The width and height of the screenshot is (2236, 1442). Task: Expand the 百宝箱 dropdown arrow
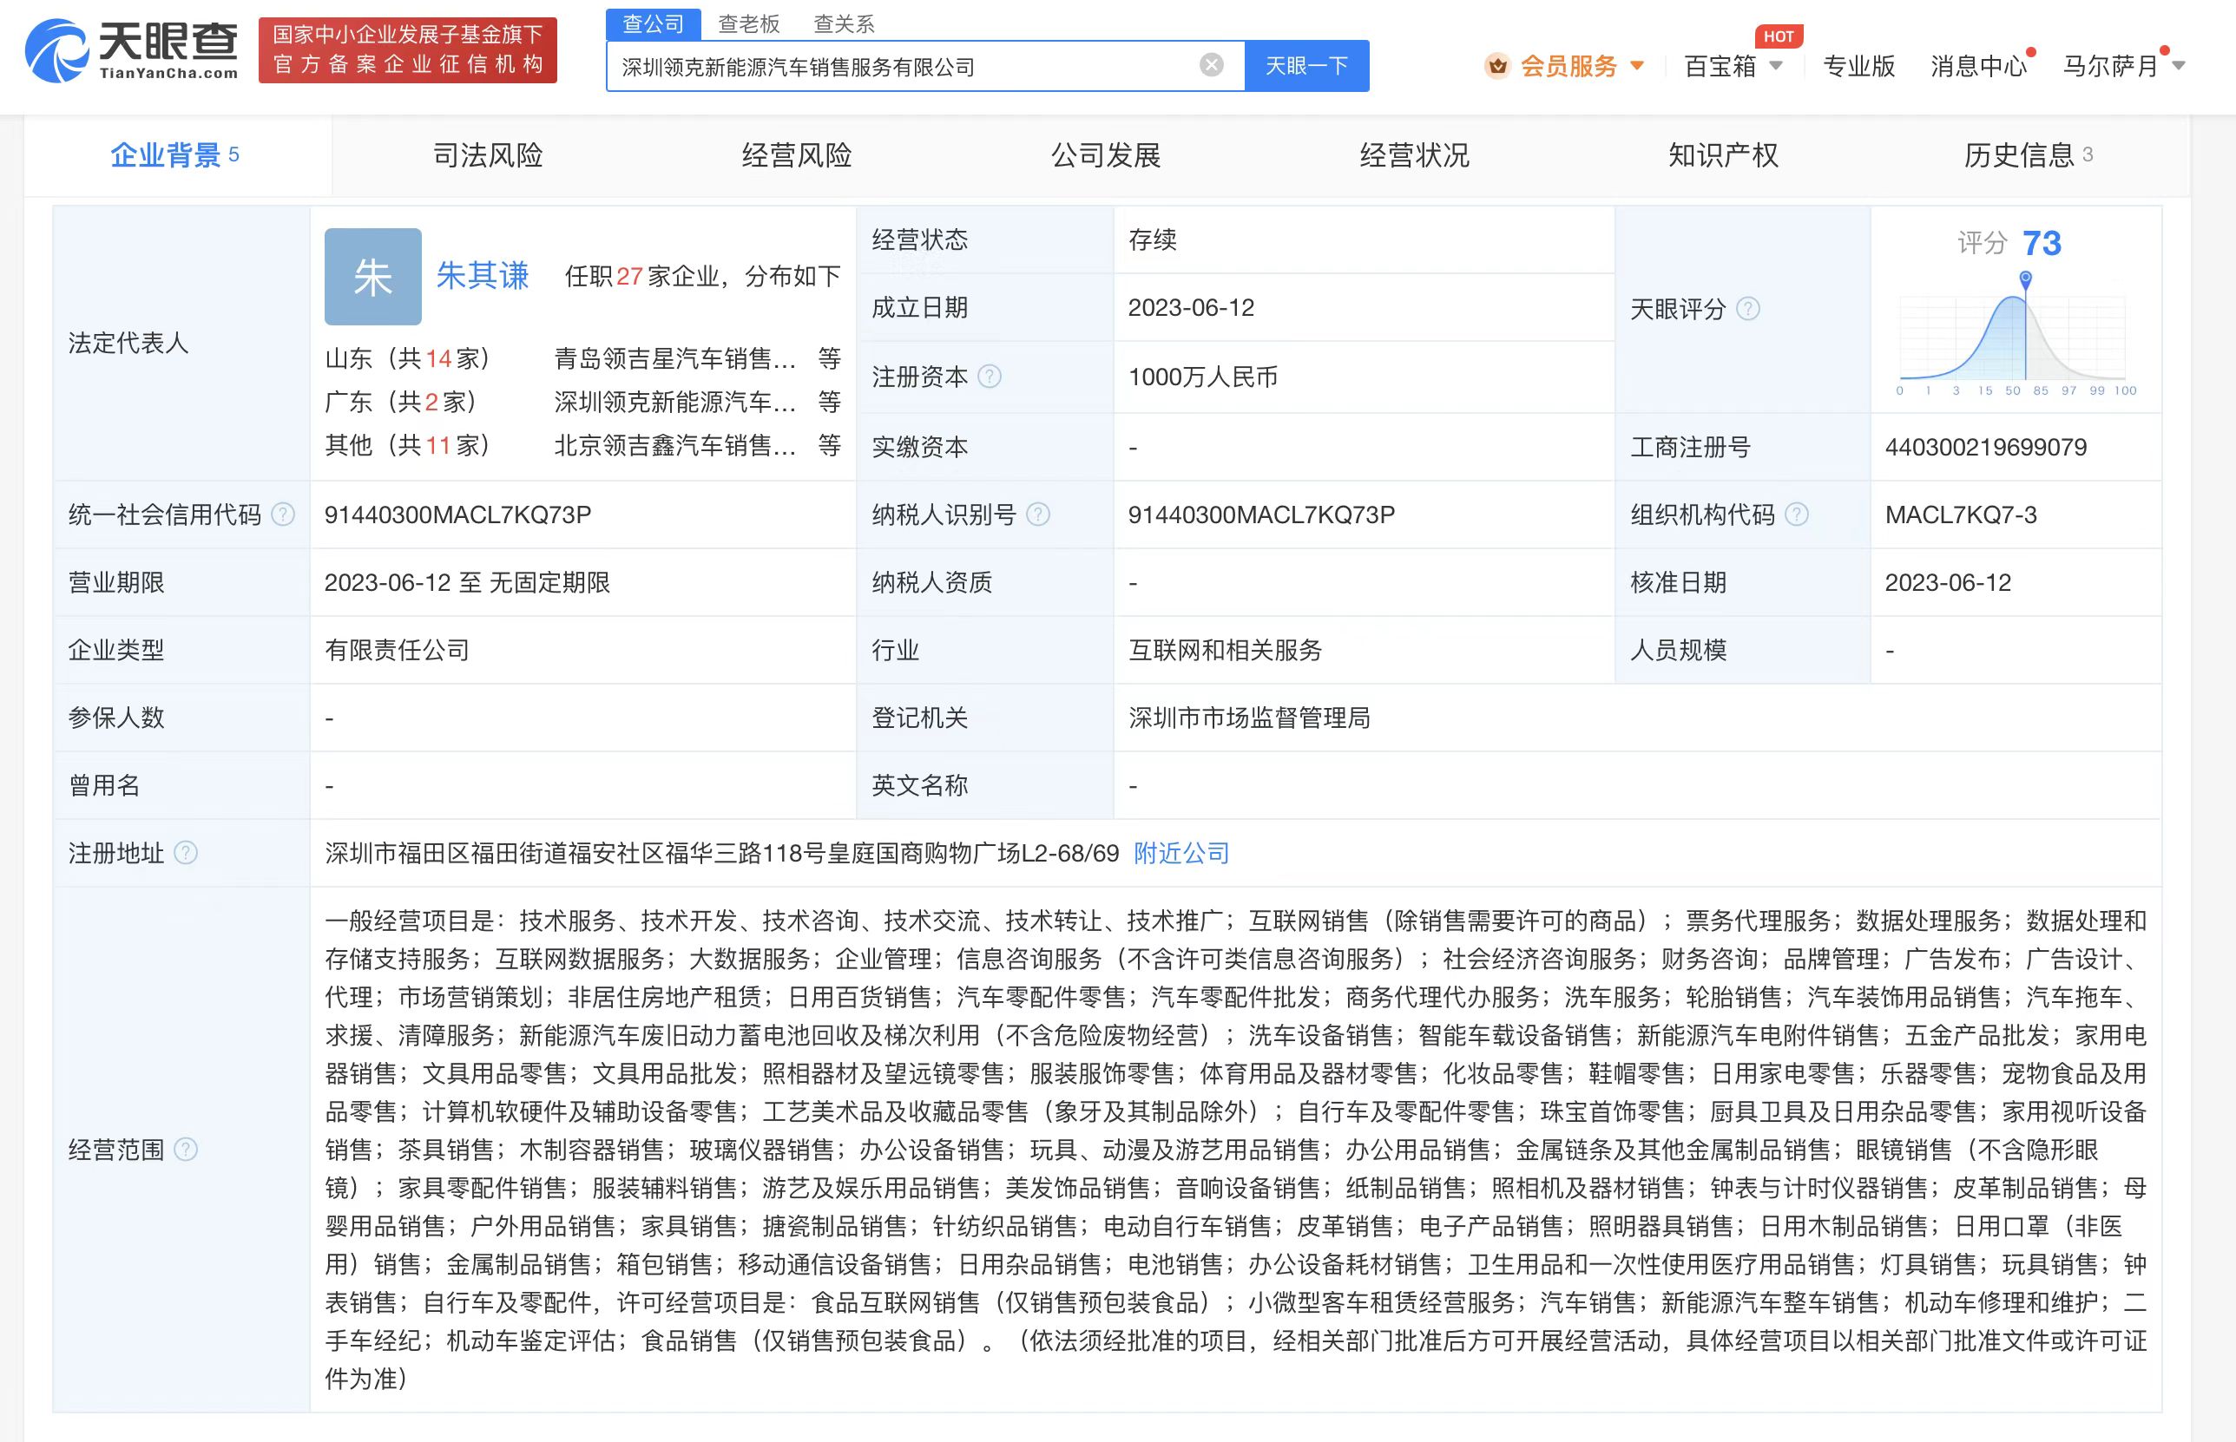coord(1775,66)
